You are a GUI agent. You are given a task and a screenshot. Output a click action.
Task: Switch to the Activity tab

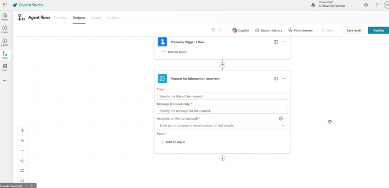tap(96, 18)
